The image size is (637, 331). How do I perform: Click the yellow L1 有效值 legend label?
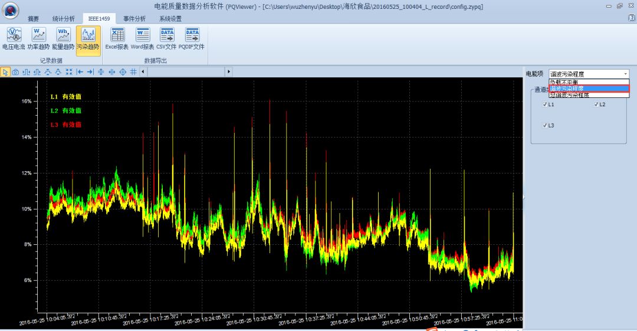click(x=66, y=96)
